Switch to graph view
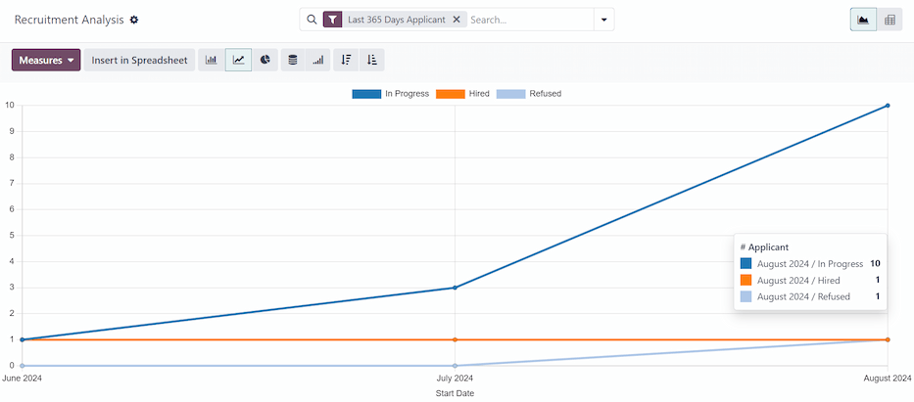The height and width of the screenshot is (402, 914). (863, 20)
